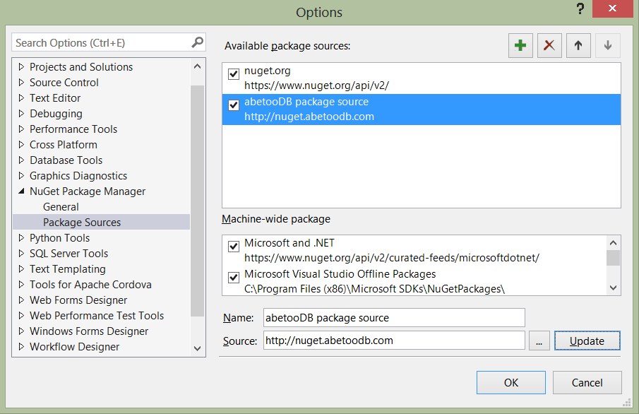Disable the Microsoft and .NET source checkbox
This screenshot has width=639, height=414.
click(x=234, y=247)
